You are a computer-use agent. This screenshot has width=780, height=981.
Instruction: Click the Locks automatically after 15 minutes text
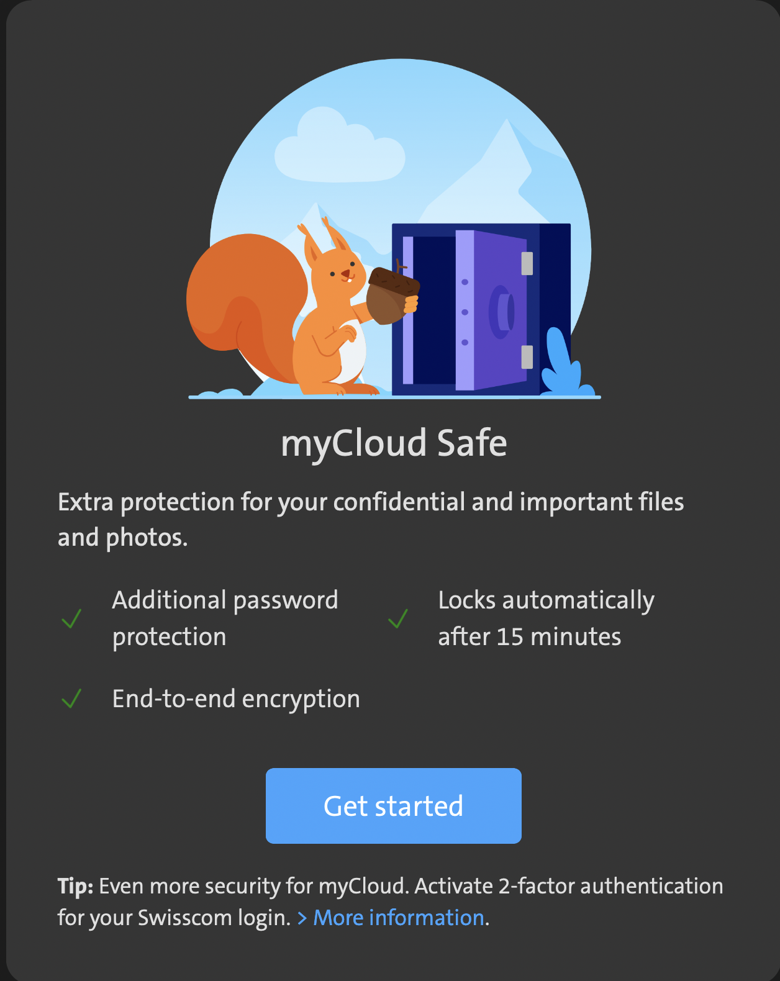click(545, 618)
